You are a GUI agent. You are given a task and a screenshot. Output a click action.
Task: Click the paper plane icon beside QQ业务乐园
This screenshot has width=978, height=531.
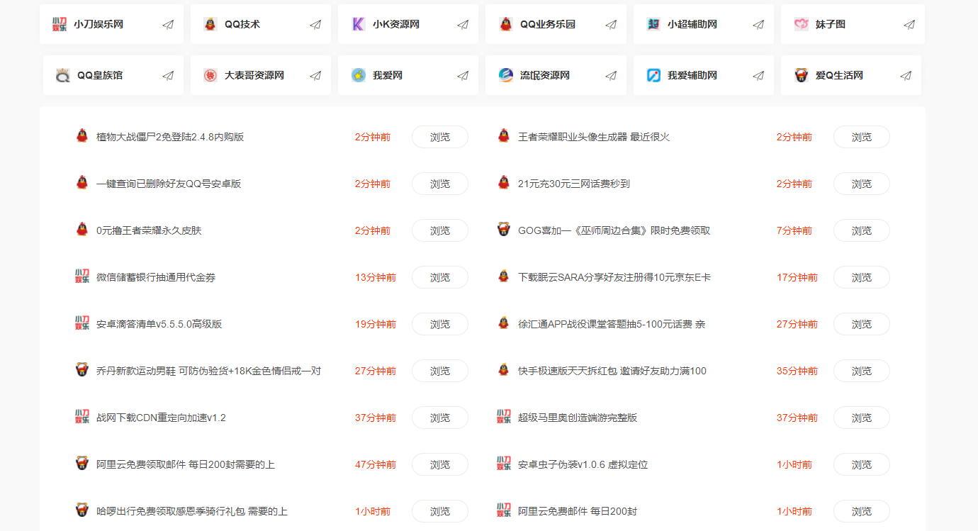[x=610, y=24]
